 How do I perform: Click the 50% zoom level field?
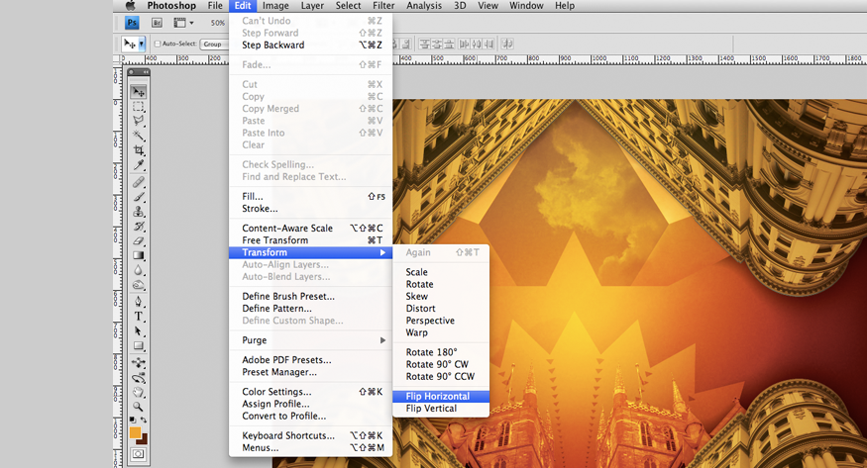click(218, 23)
